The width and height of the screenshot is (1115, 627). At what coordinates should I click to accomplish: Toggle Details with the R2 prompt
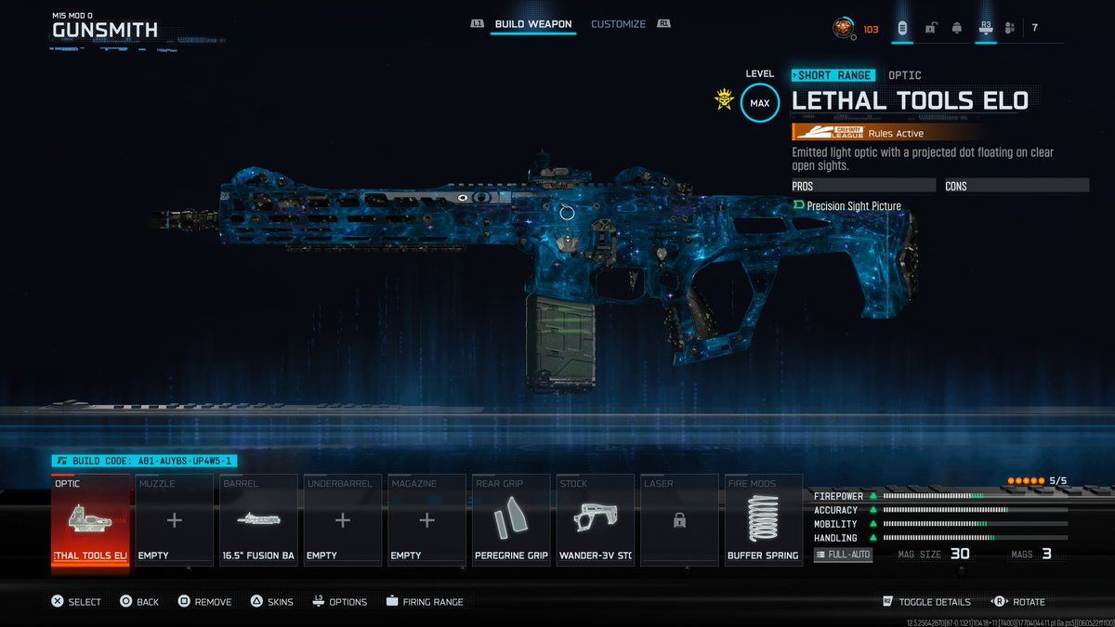tap(926, 602)
